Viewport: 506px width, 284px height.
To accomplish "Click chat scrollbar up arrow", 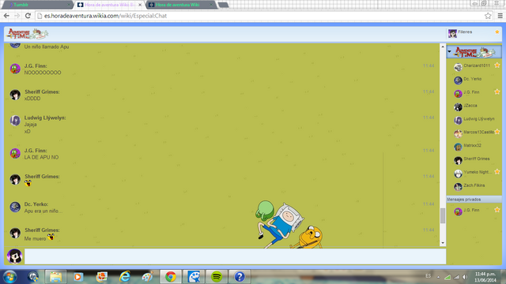I will (x=443, y=47).
